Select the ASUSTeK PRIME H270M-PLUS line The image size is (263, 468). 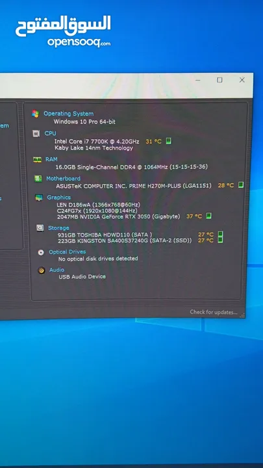click(x=134, y=186)
